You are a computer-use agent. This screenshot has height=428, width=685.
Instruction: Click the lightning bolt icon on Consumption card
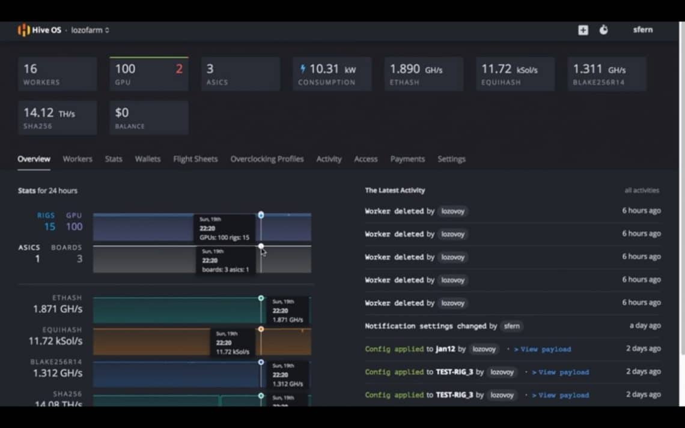coord(303,68)
